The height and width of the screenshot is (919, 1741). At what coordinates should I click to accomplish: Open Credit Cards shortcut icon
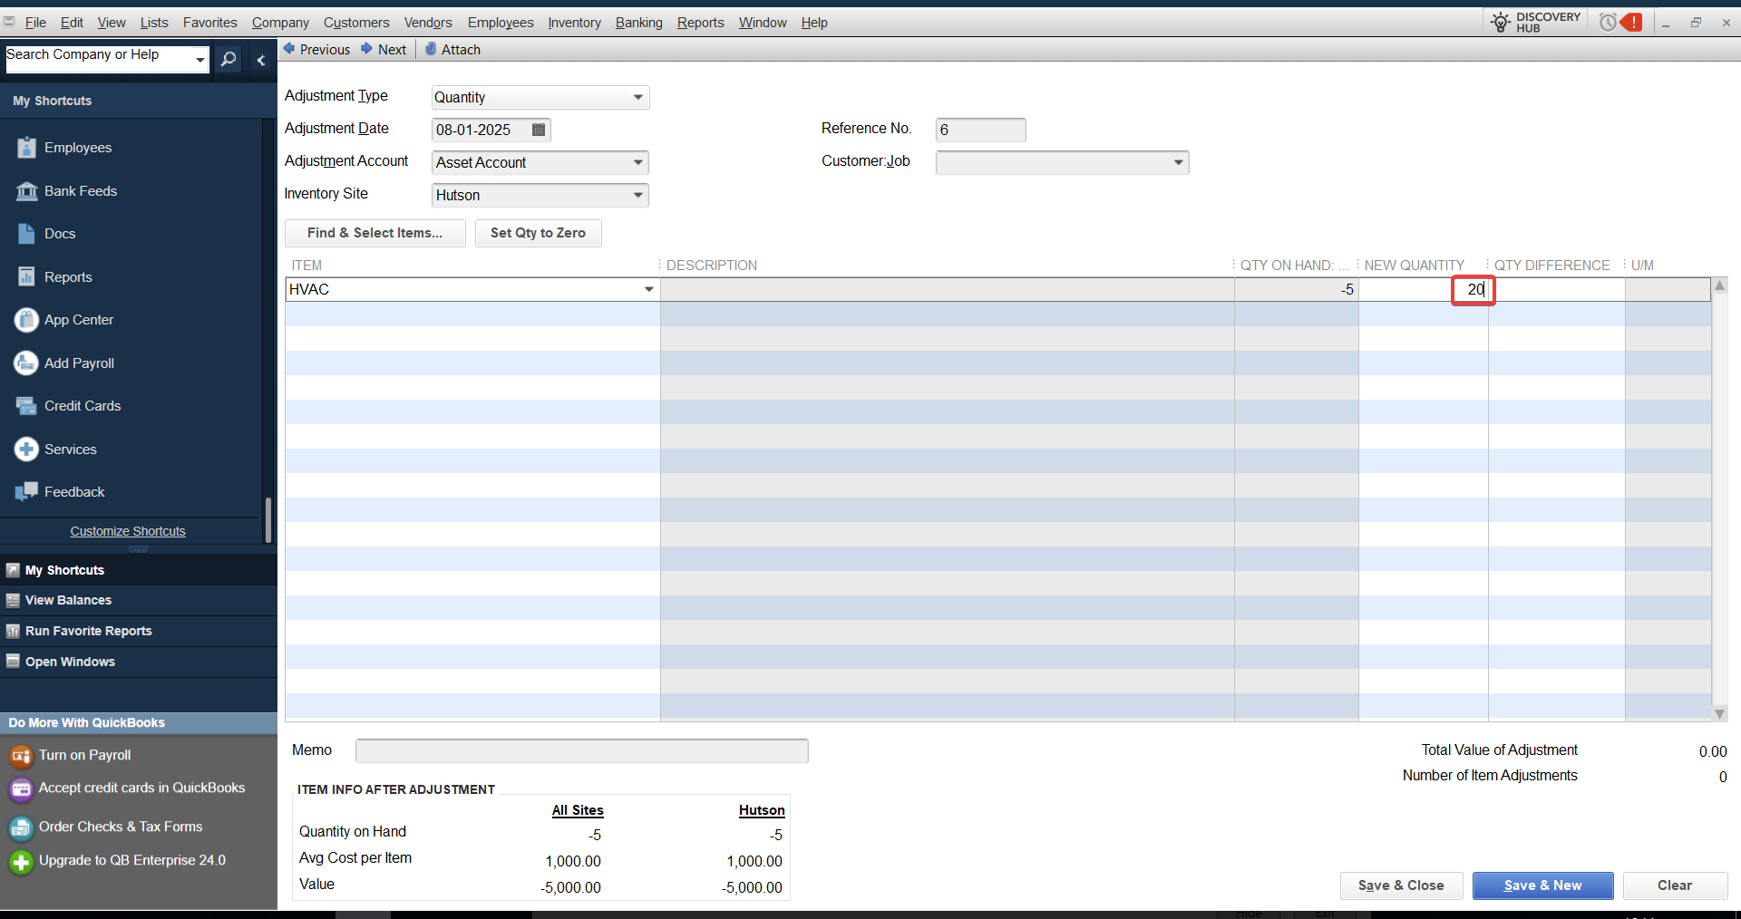click(26, 406)
